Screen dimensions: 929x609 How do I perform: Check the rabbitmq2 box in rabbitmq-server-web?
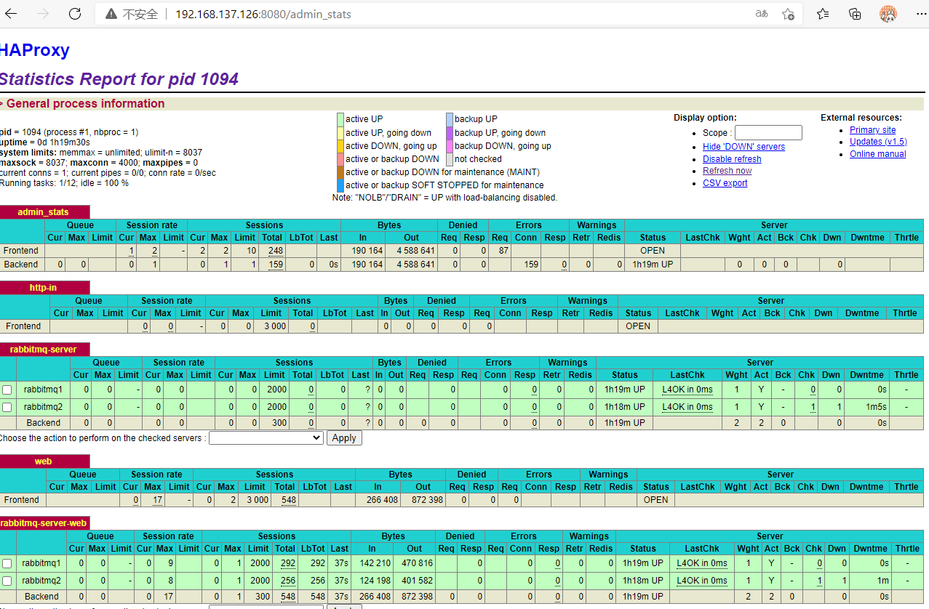pos(7,581)
